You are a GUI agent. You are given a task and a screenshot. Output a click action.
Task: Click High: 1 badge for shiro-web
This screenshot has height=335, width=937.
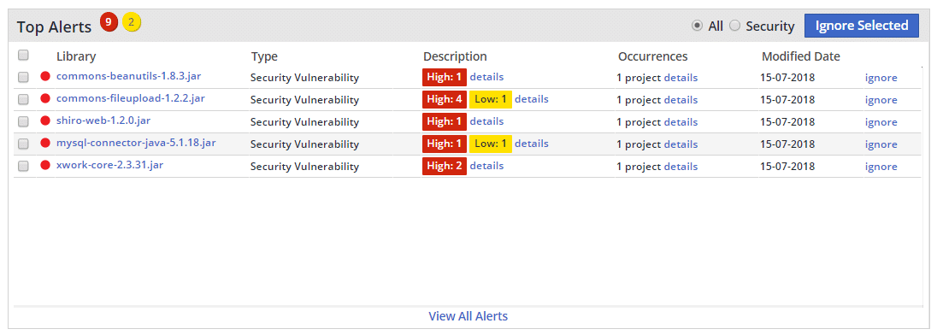pyautogui.click(x=444, y=121)
